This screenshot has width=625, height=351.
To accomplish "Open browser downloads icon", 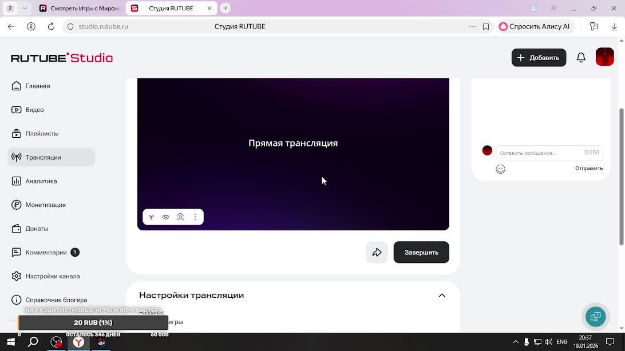I will (614, 27).
